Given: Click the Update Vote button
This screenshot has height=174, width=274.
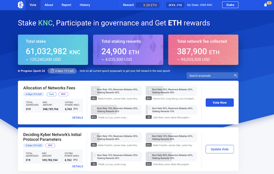Looking at the screenshot, I should (x=220, y=149).
